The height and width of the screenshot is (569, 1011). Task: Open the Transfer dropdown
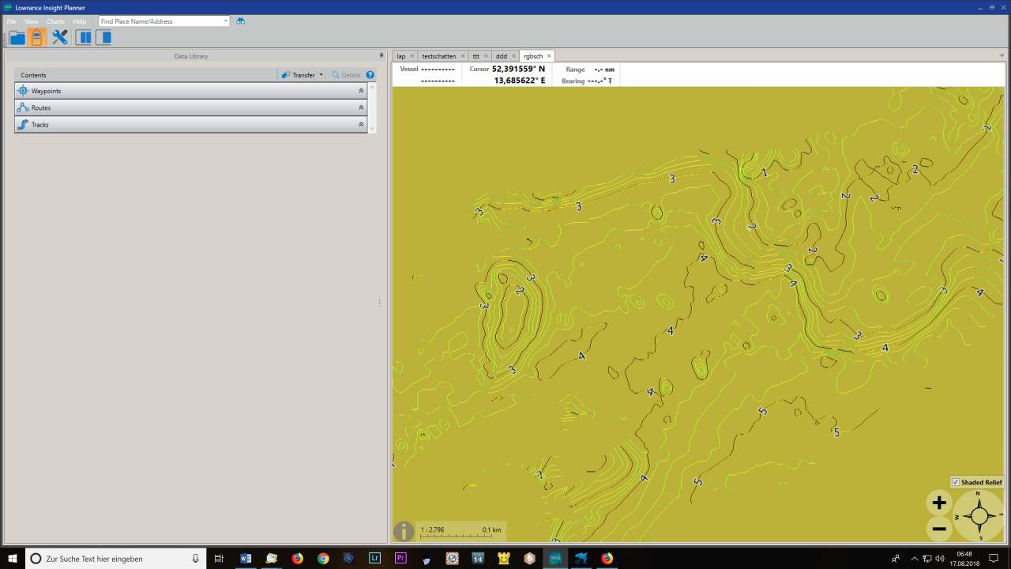pos(303,75)
